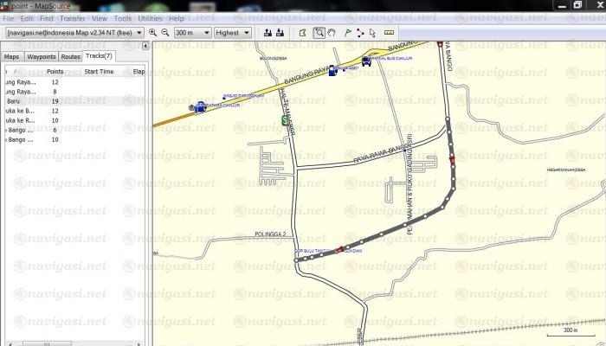Switch to the Waypoints tab
This screenshot has height=346, width=606.
point(42,56)
